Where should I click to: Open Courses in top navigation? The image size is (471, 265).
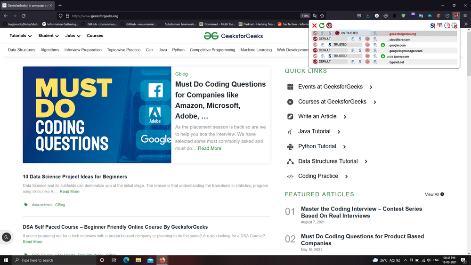click(95, 36)
